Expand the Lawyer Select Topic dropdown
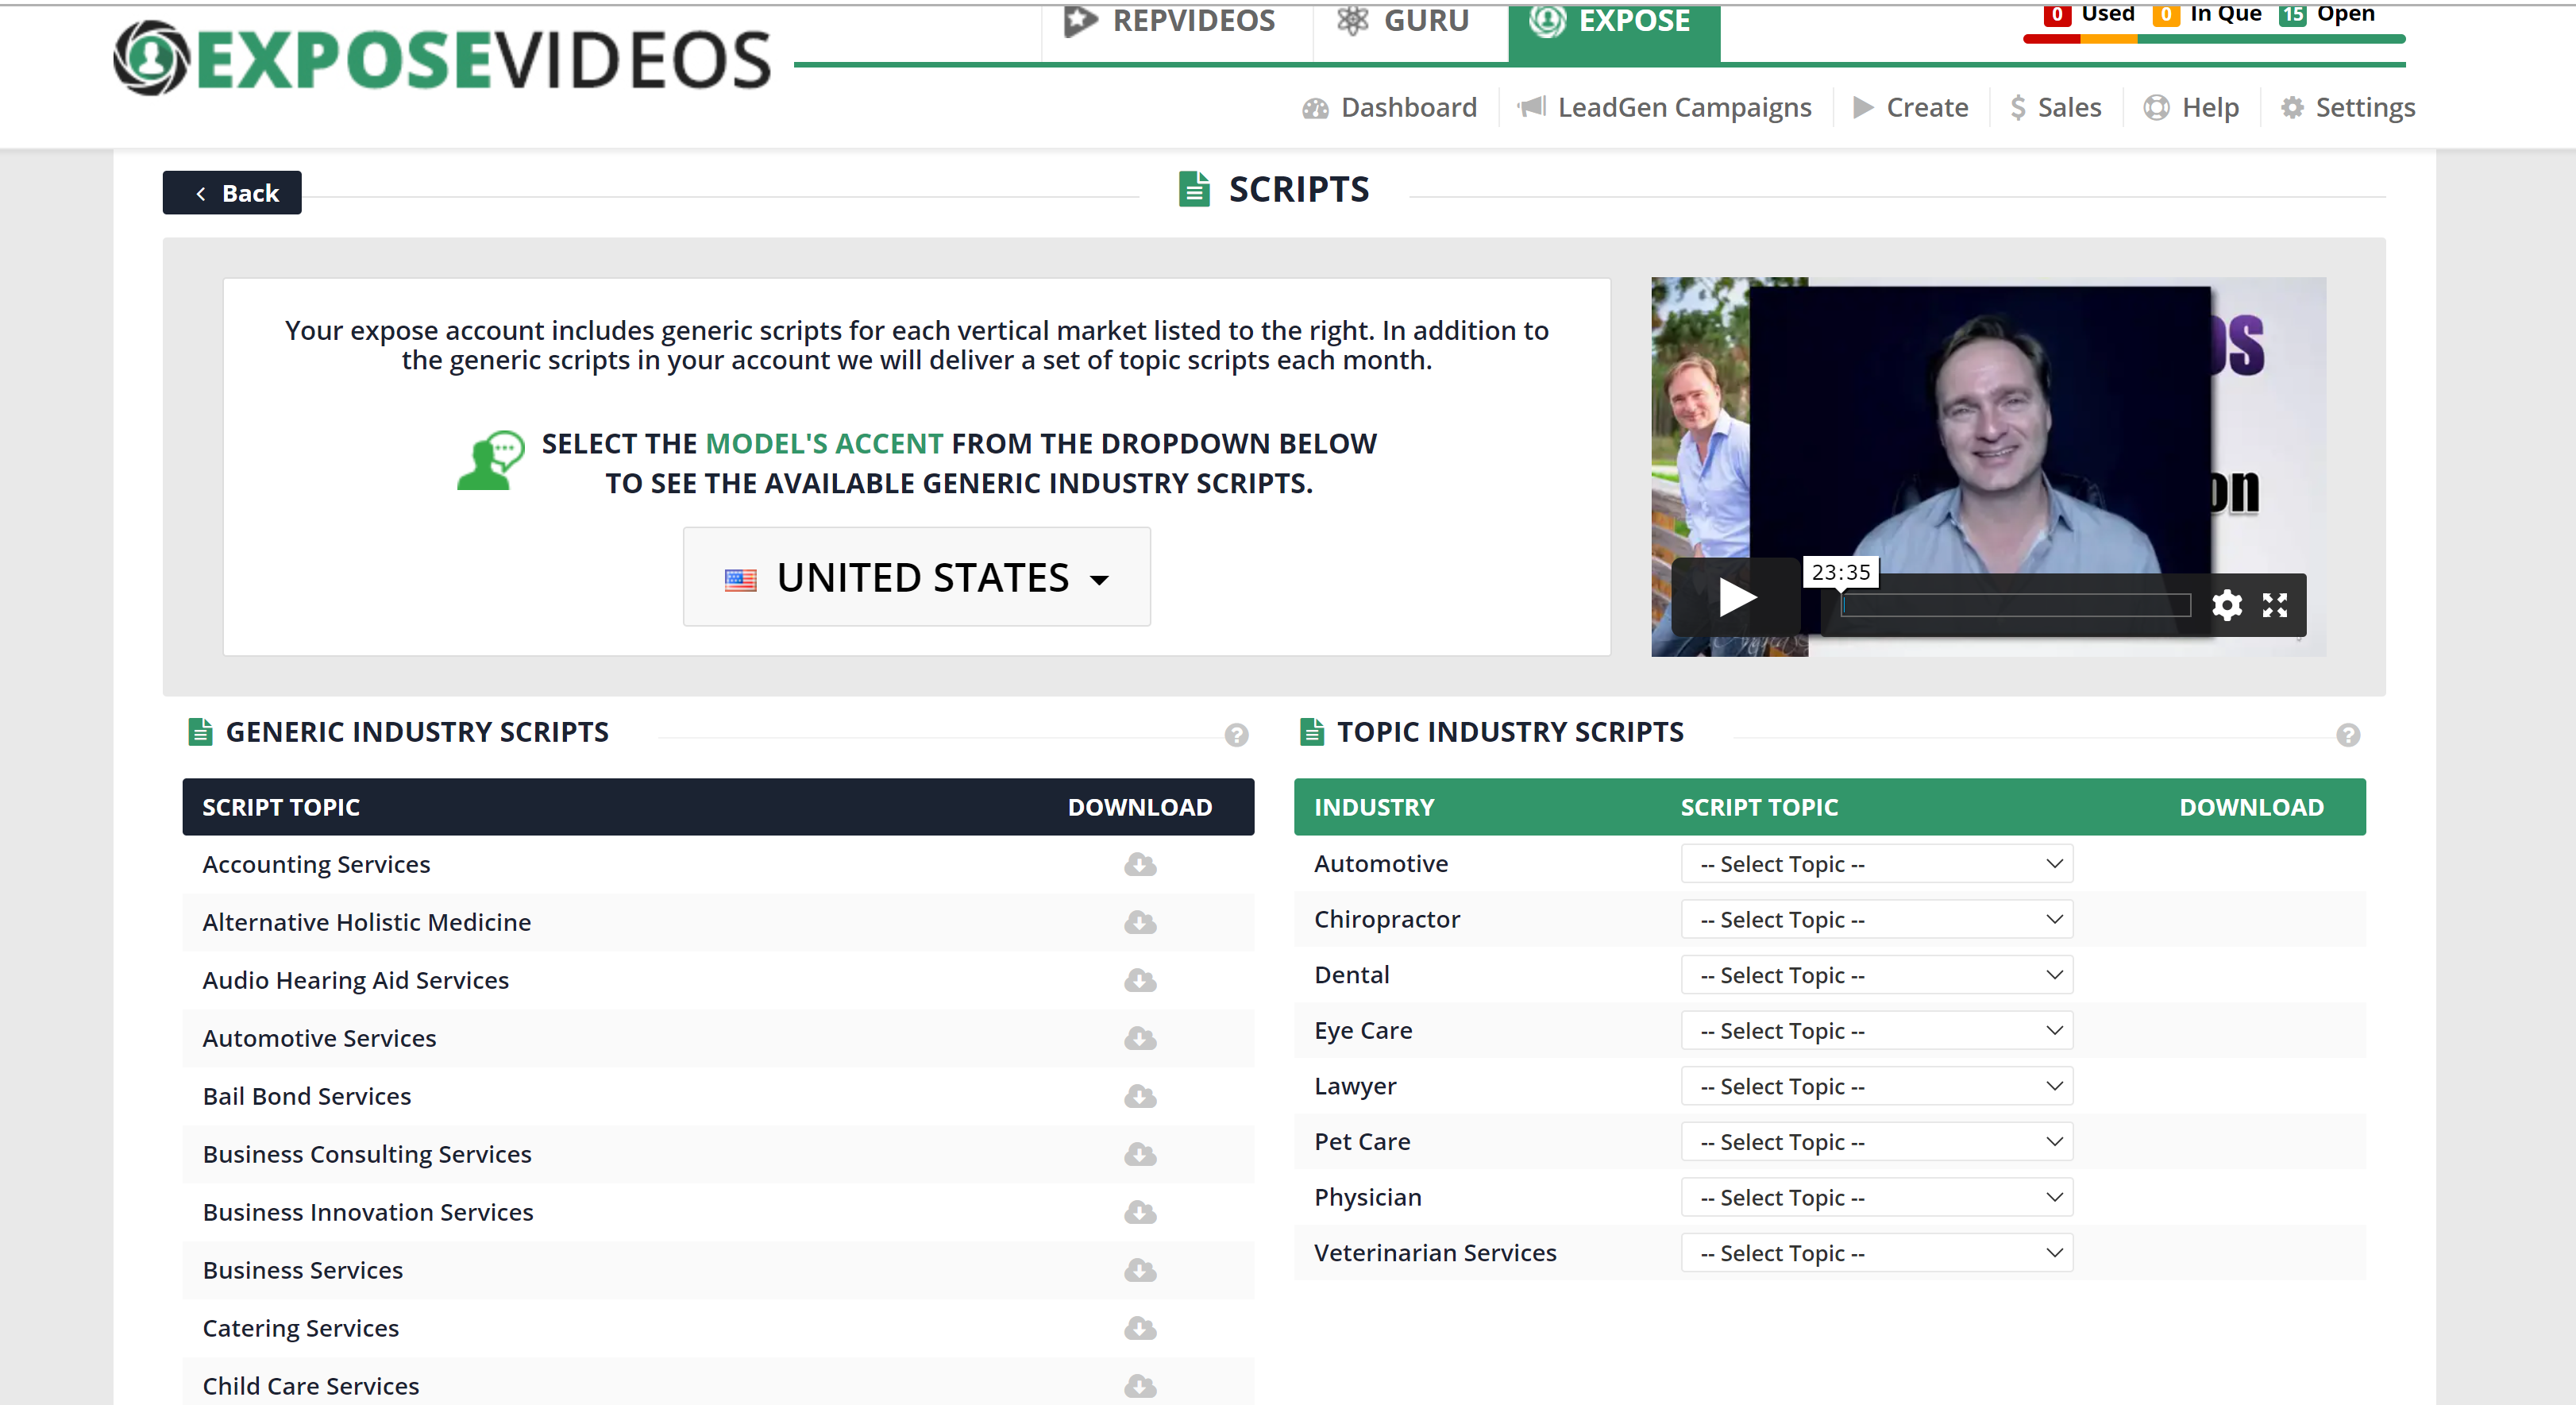This screenshot has height=1405, width=2576. [x=1876, y=1086]
